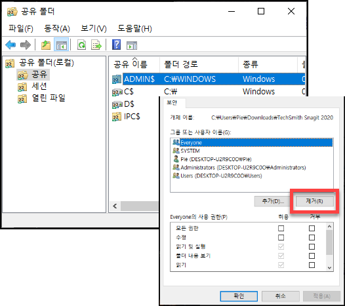The image size is (345, 306).
Task: Select 공유 폴더(로컬) root tree node
Action: click(x=47, y=63)
